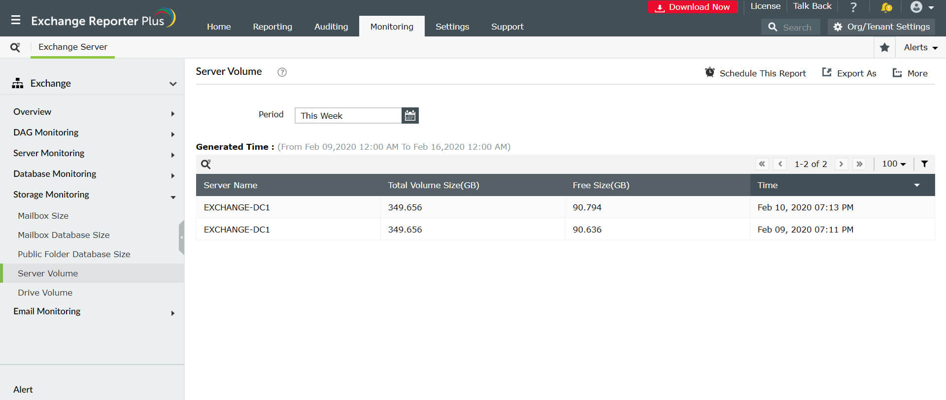This screenshot has height=400, width=946.
Task: Open the Talk Back link
Action: tap(812, 6)
